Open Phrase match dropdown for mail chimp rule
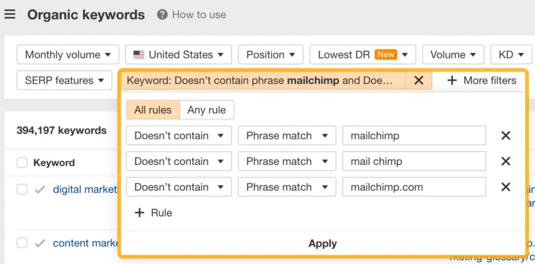 [x=287, y=161]
